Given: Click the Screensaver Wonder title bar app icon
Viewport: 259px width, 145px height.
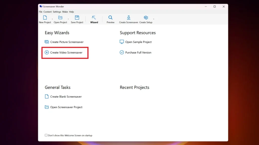Looking at the screenshot, I should click(x=41, y=7).
